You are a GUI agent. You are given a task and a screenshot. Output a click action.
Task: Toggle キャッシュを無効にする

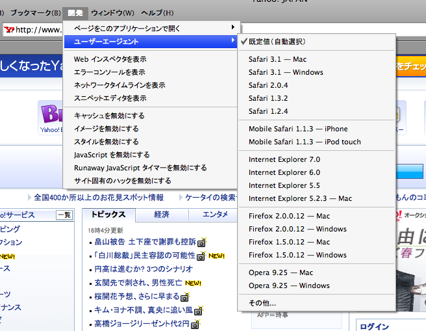[x=150, y=116]
